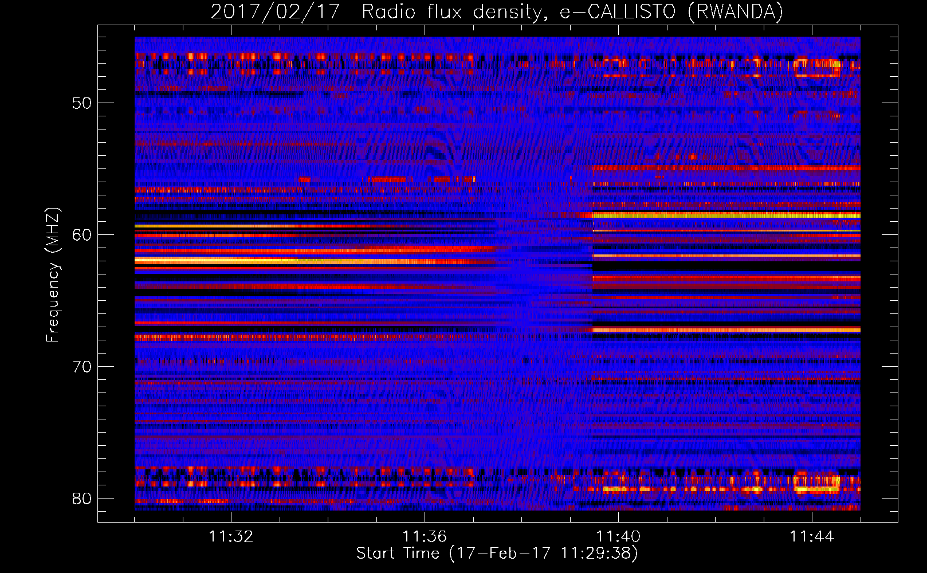Viewport: 927px width, 573px height.
Task: Click the '60' frequency tick label
Action: pyautogui.click(x=83, y=235)
